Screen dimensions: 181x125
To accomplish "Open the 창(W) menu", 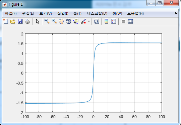I will (x=117, y=14).
